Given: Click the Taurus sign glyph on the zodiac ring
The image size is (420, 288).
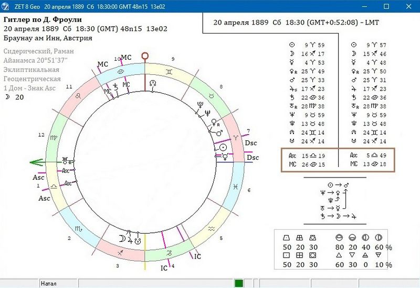Looking at the screenshot, I should [x=212, y=96].
